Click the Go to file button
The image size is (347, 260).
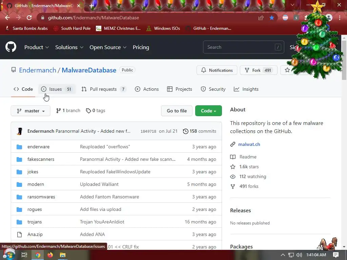(177, 111)
